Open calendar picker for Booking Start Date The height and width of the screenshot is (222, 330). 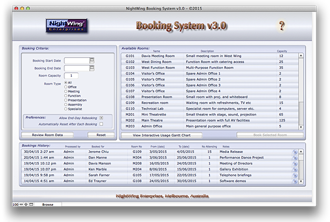click(92, 60)
